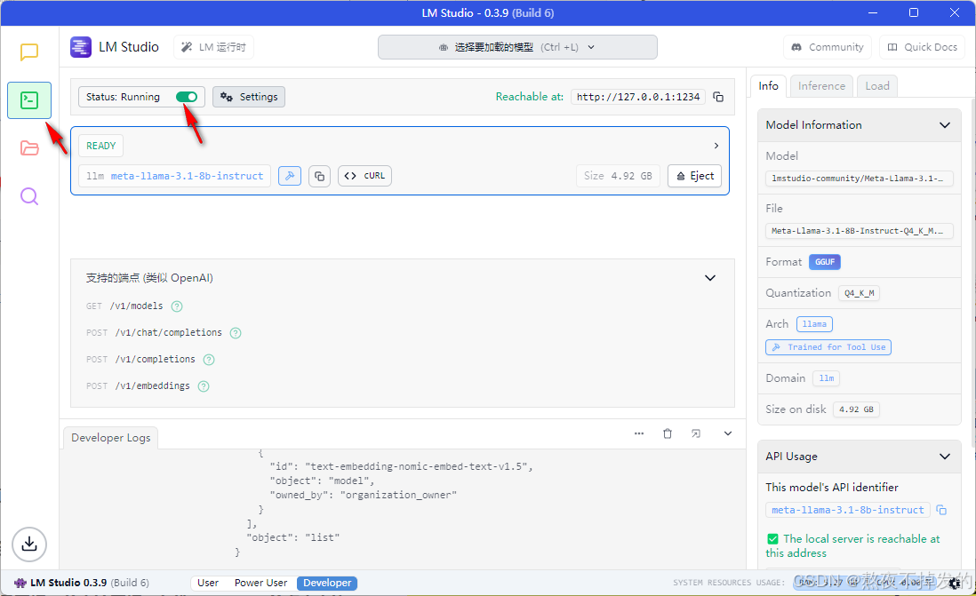Collapse the supported endpoints section
Image resolution: width=976 pixels, height=596 pixels.
(709, 278)
